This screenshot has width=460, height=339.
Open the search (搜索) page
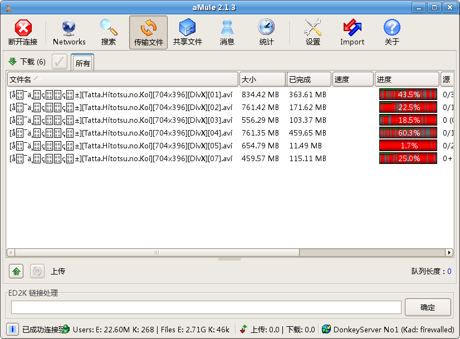coord(109,32)
